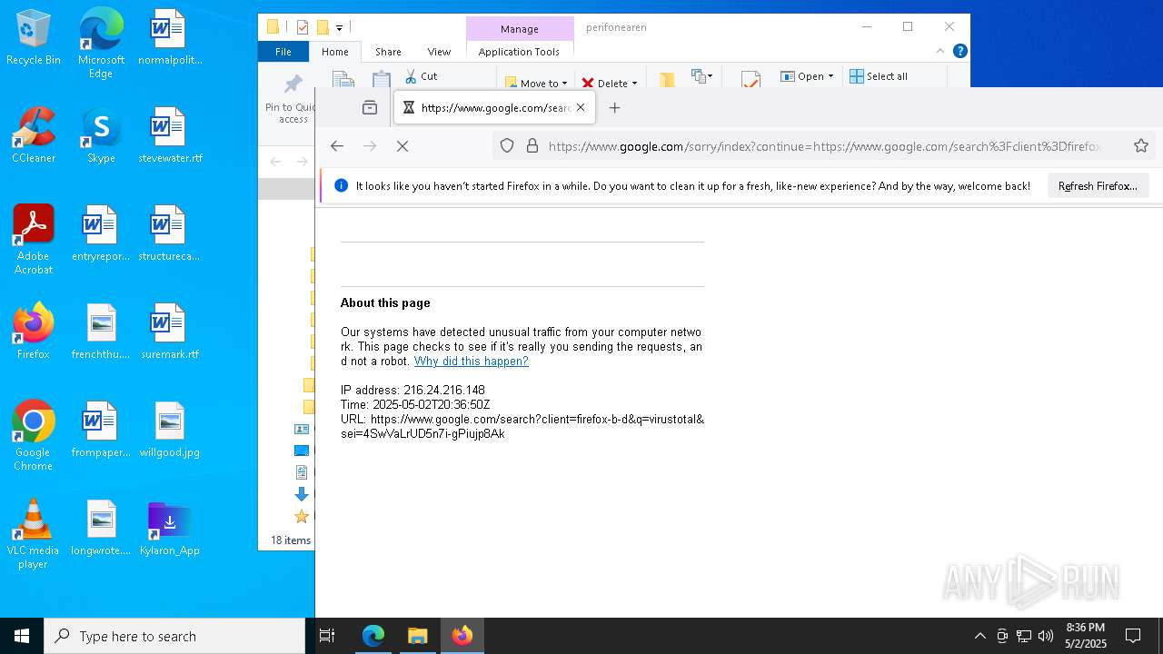Show hidden system tray icons
1163x654 pixels.
[x=979, y=636]
